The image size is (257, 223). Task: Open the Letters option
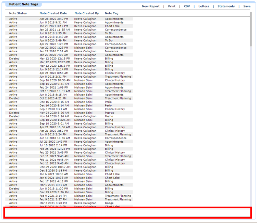pos(204,6)
